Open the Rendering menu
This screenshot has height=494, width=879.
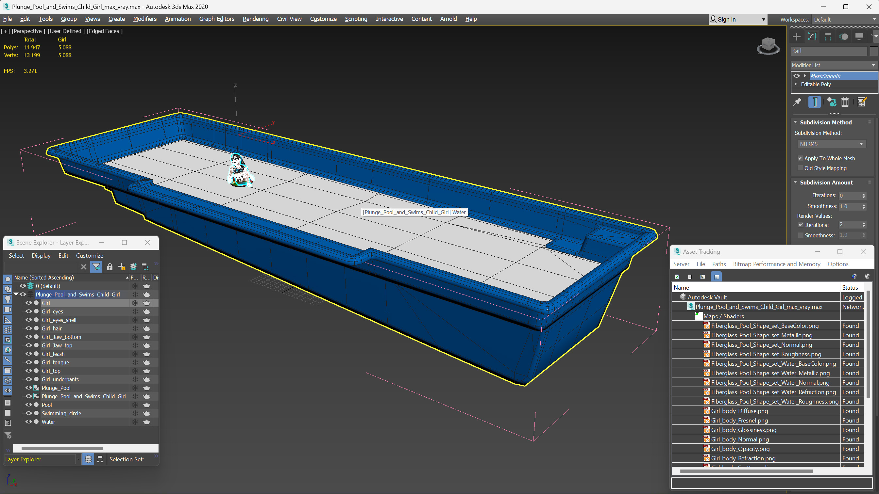coord(256,19)
